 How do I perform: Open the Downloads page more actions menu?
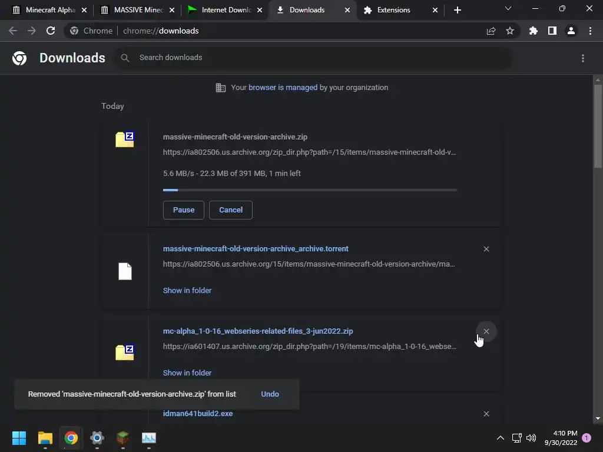pos(583,58)
